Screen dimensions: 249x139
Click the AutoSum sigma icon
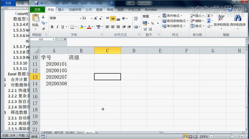(x=209, y=16)
